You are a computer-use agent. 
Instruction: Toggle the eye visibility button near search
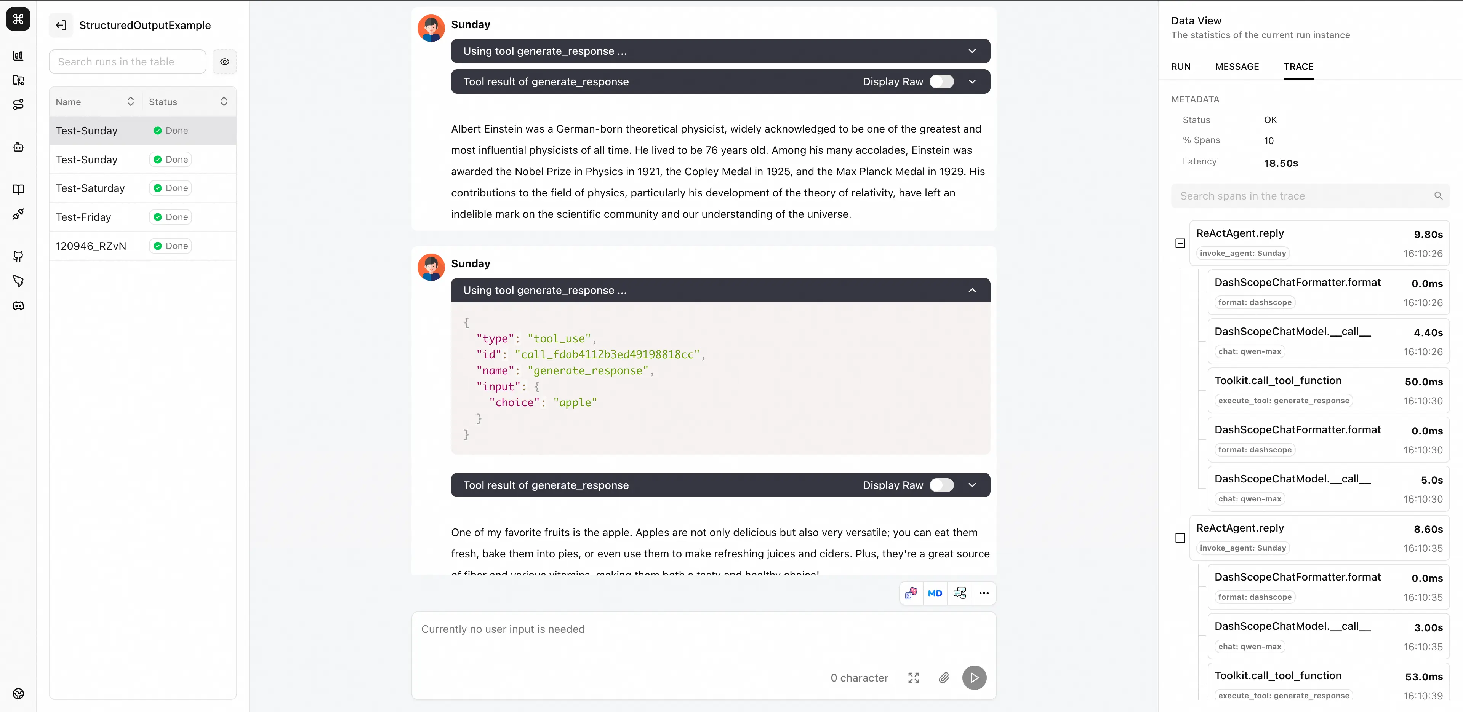pos(225,62)
